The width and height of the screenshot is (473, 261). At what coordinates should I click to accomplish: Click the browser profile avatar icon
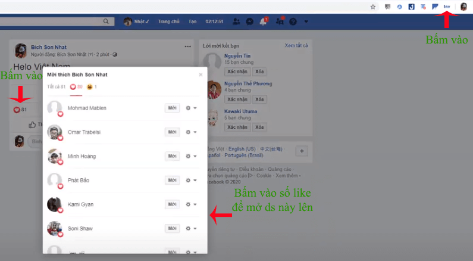463,7
